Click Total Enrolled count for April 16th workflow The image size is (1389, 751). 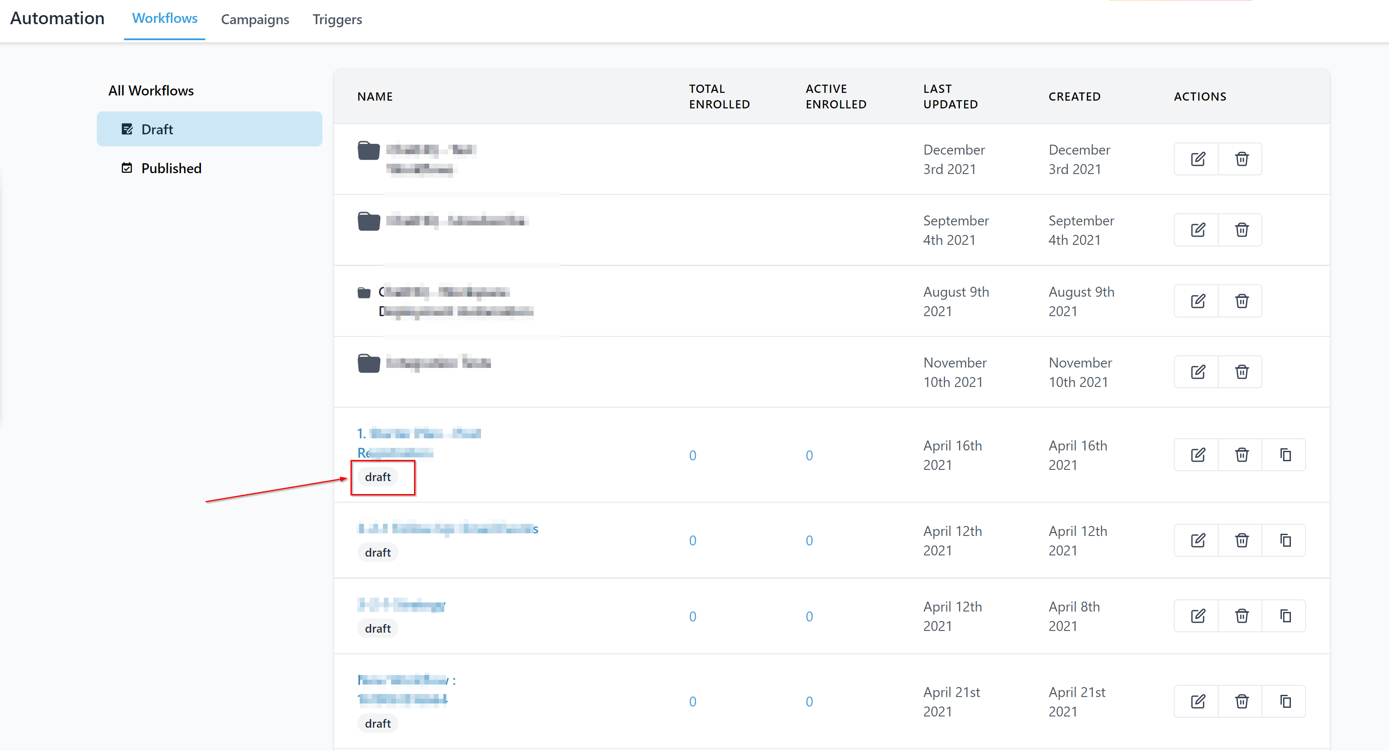(x=692, y=455)
